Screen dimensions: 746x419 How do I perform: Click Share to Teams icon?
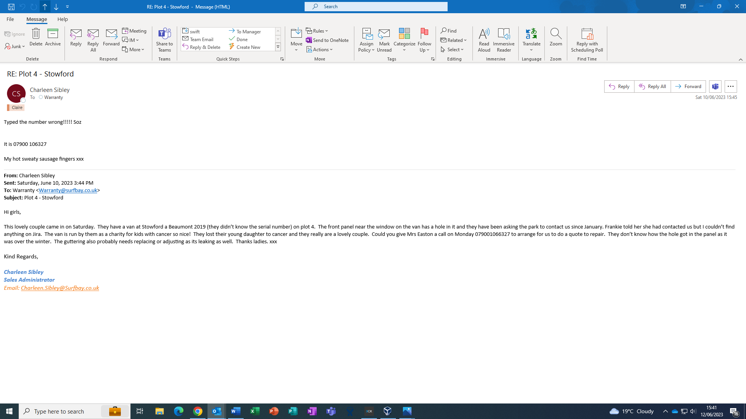pos(164,34)
